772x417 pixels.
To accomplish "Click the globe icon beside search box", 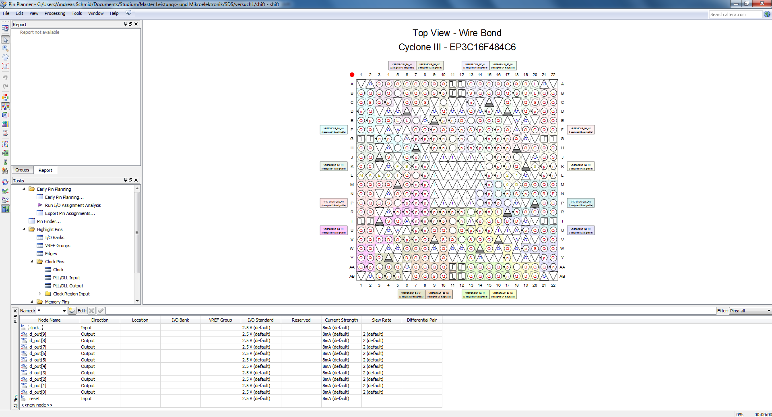I will (x=767, y=14).
